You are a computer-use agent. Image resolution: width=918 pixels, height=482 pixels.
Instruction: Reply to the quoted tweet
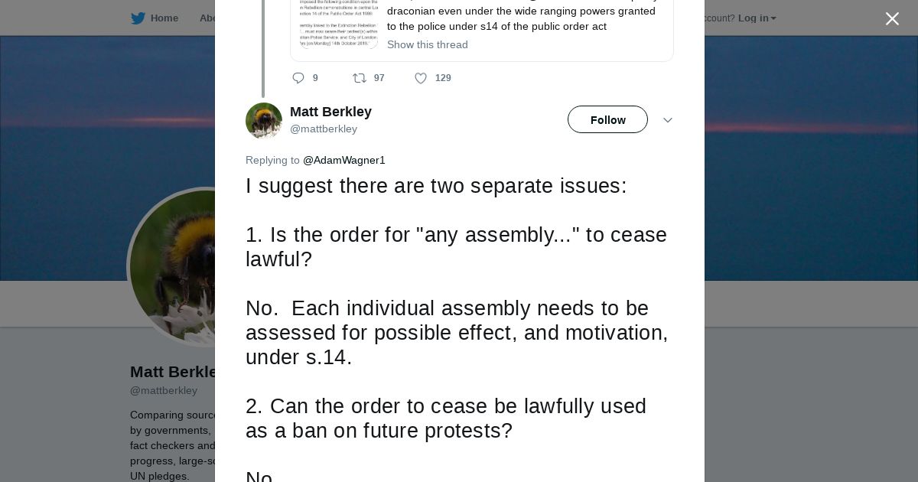[298, 78]
